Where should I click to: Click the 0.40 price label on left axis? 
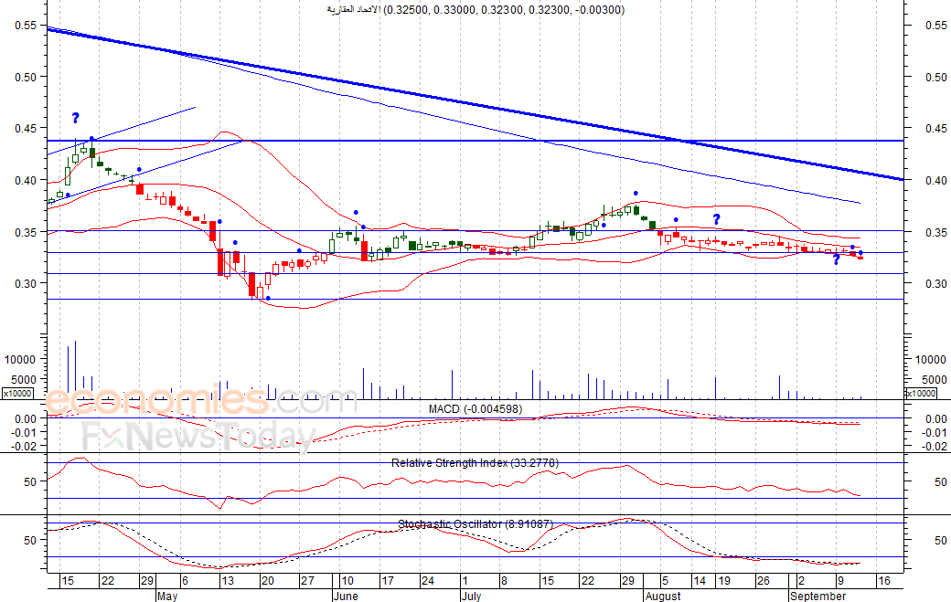click(x=27, y=180)
